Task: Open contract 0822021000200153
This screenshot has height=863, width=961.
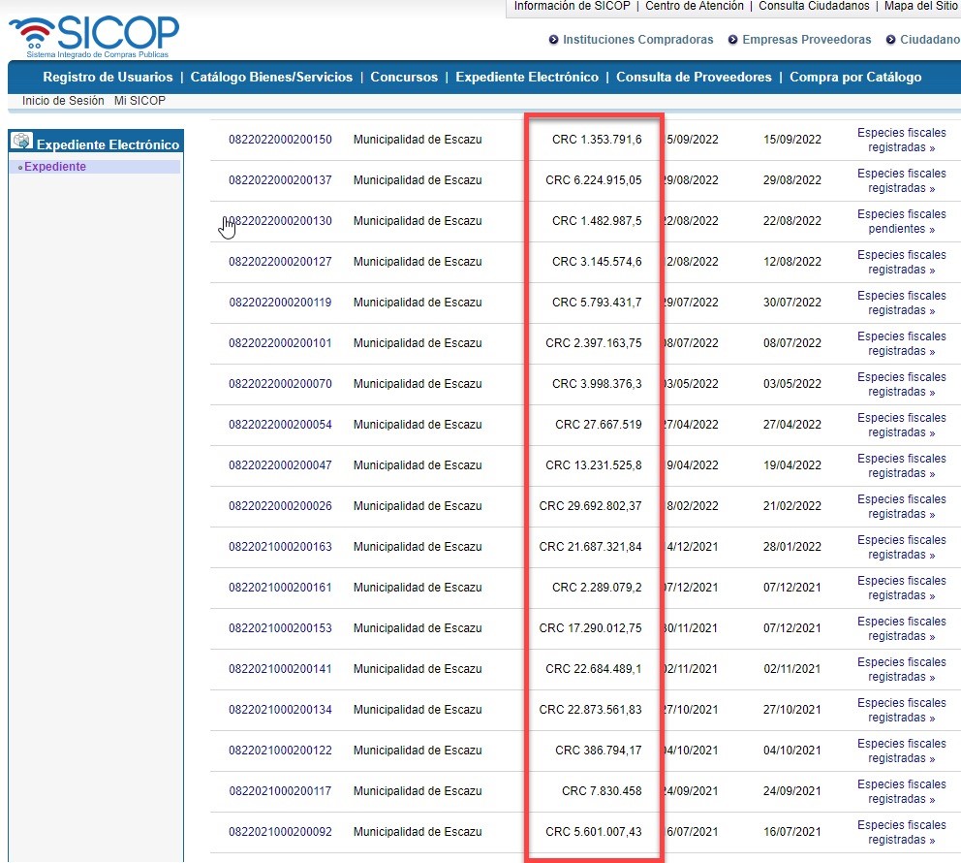Action: point(280,628)
